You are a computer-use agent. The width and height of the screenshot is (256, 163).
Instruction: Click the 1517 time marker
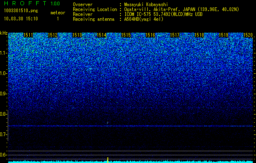click(x=175, y=35)
